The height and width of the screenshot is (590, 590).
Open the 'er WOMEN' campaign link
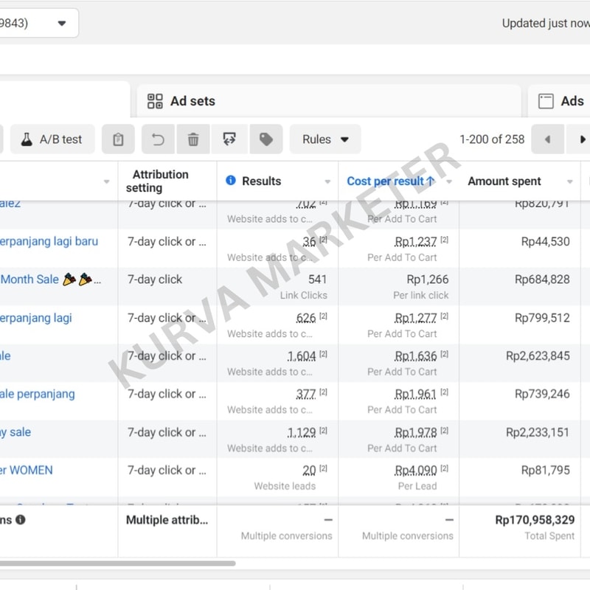pos(27,470)
